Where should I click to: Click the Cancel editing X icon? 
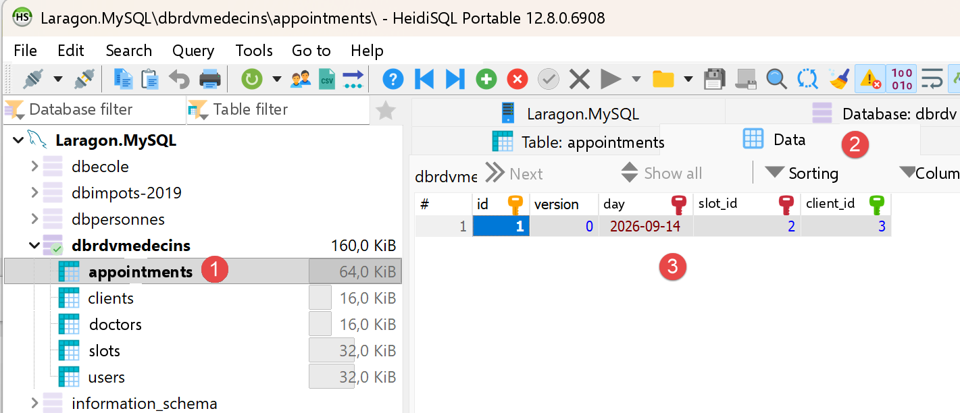(x=580, y=80)
